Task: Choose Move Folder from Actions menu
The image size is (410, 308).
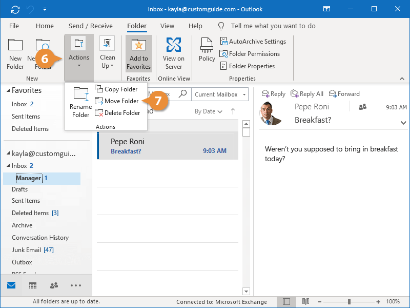Action: point(117,101)
